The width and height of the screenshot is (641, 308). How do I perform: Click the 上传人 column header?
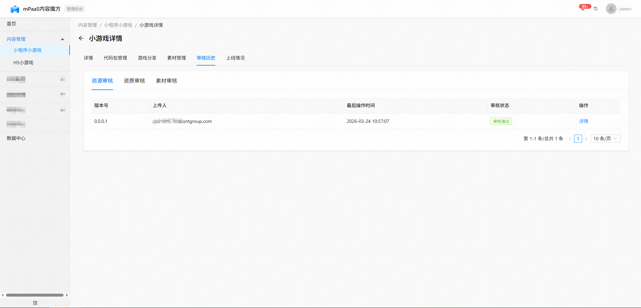pyautogui.click(x=159, y=105)
